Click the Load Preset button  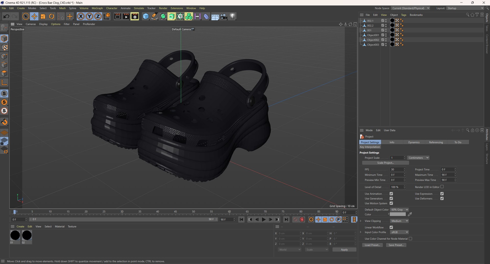point(372,245)
